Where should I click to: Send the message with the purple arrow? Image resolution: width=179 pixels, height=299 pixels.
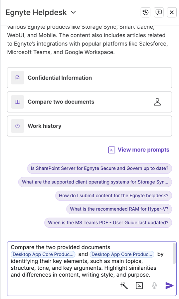[169, 286]
